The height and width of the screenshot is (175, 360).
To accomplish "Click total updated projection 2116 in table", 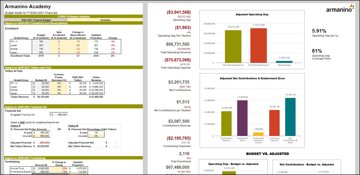I will click(x=96, y=56).
